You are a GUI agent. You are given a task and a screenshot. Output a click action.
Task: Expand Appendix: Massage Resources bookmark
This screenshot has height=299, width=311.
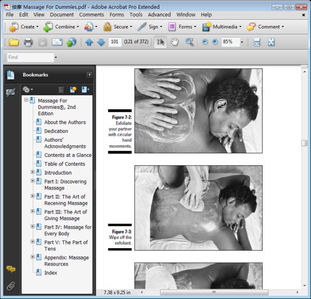33,257
